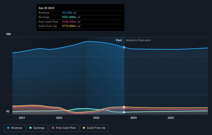The width and height of the screenshot is (212, 135).
Task: Click the Free Cash Flow label in tooltip
Action: (x=48, y=22)
